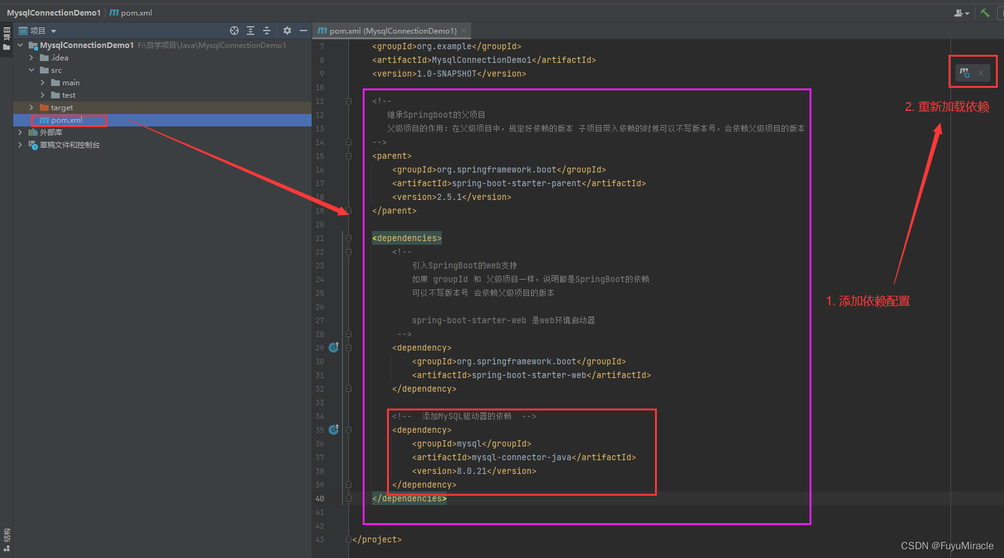This screenshot has height=558, width=1004.
Task: Click the opening <dependencies> tag
Action: pos(407,238)
